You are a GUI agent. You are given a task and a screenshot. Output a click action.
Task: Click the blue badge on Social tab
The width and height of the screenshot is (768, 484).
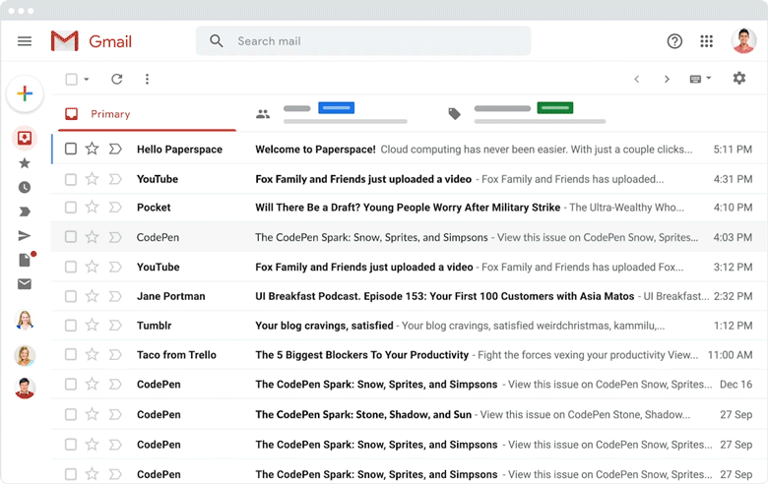(337, 107)
